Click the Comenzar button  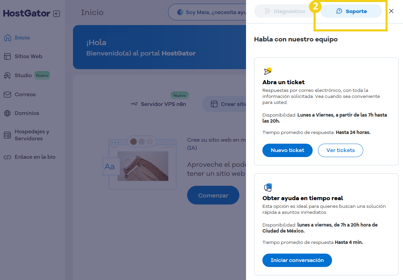[213, 195]
